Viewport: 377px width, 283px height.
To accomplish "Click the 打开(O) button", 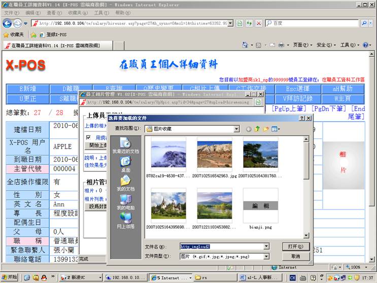I will click(x=295, y=246).
